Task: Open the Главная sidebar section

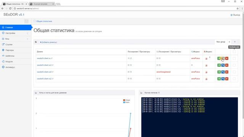Action: tap(16, 27)
